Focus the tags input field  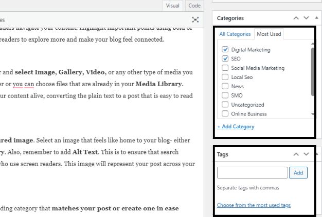253,173
